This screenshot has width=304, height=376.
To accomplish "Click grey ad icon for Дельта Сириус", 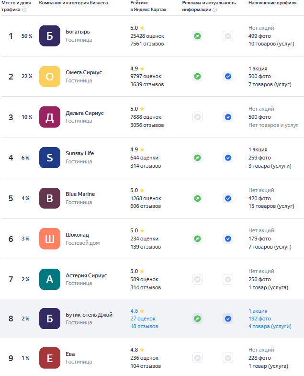I will [x=197, y=117].
